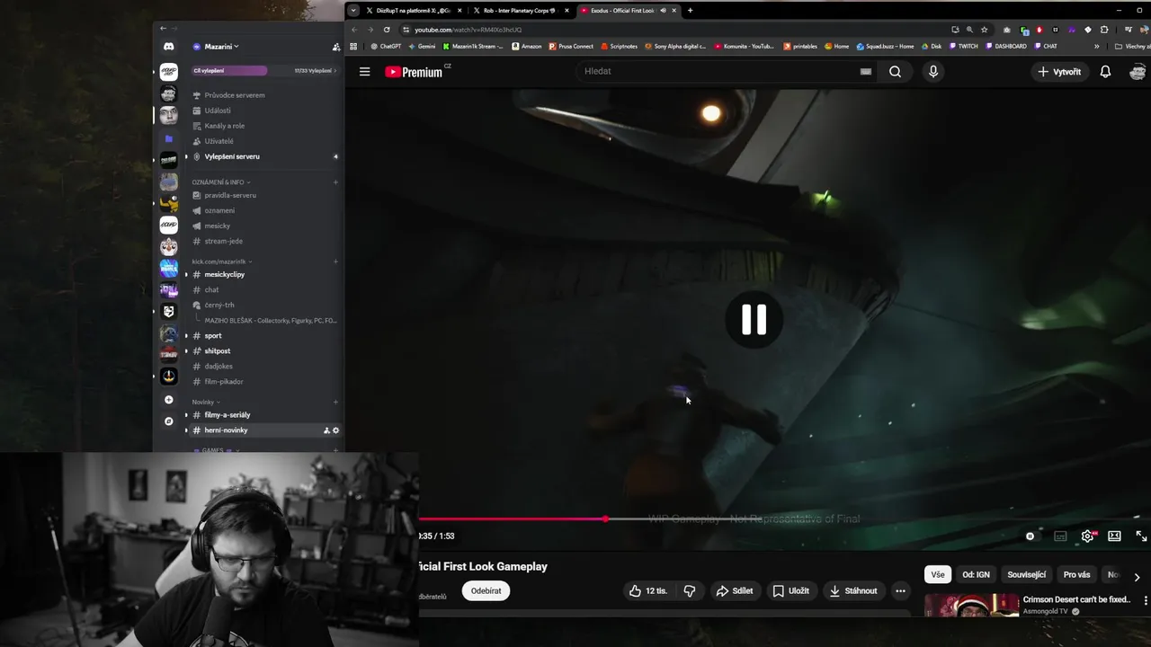Click the Discord add a server plus icon

click(168, 400)
